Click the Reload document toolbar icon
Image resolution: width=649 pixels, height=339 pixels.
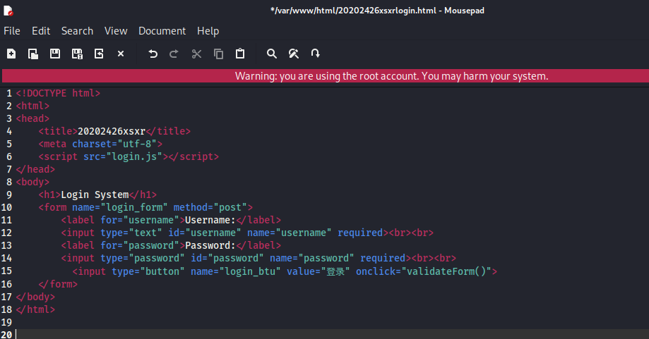tap(99, 54)
